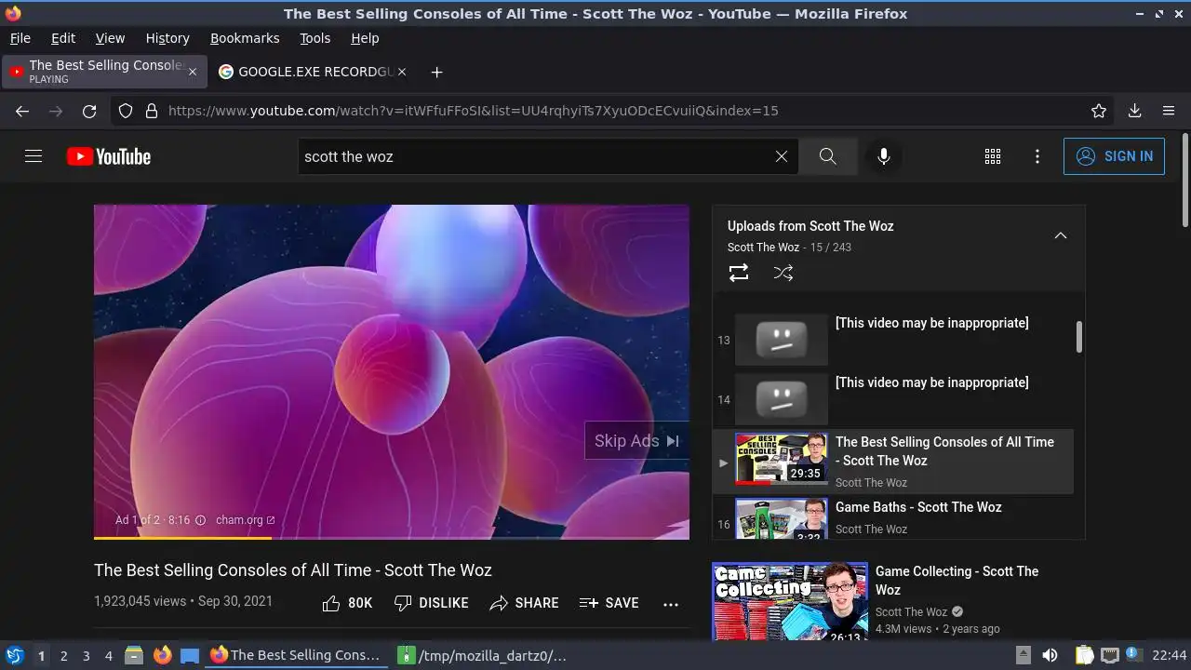Open more actions ellipsis below video

671,604
